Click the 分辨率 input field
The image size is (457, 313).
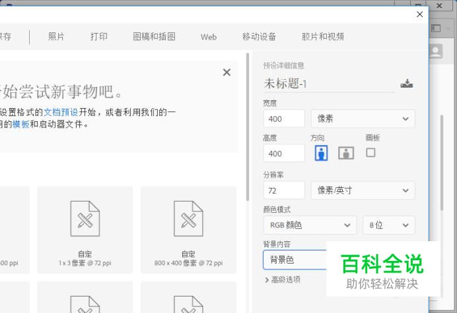tap(284, 190)
